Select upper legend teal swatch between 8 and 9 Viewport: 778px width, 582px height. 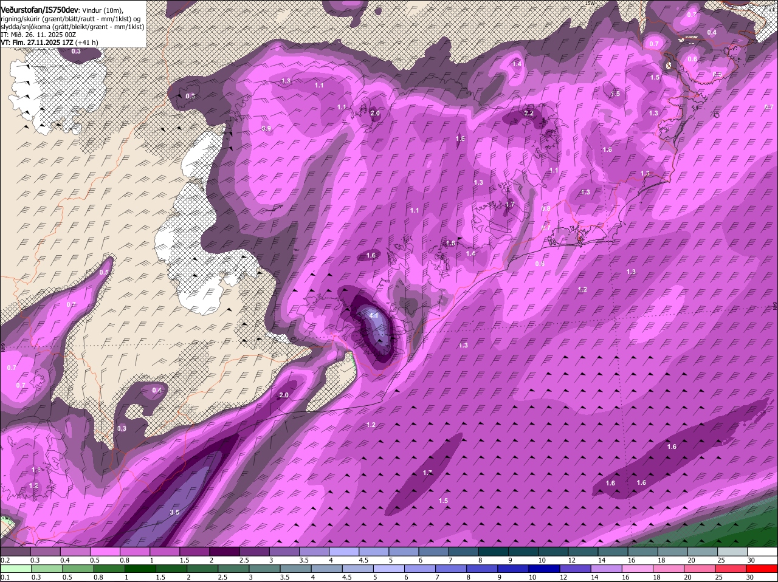click(495, 552)
